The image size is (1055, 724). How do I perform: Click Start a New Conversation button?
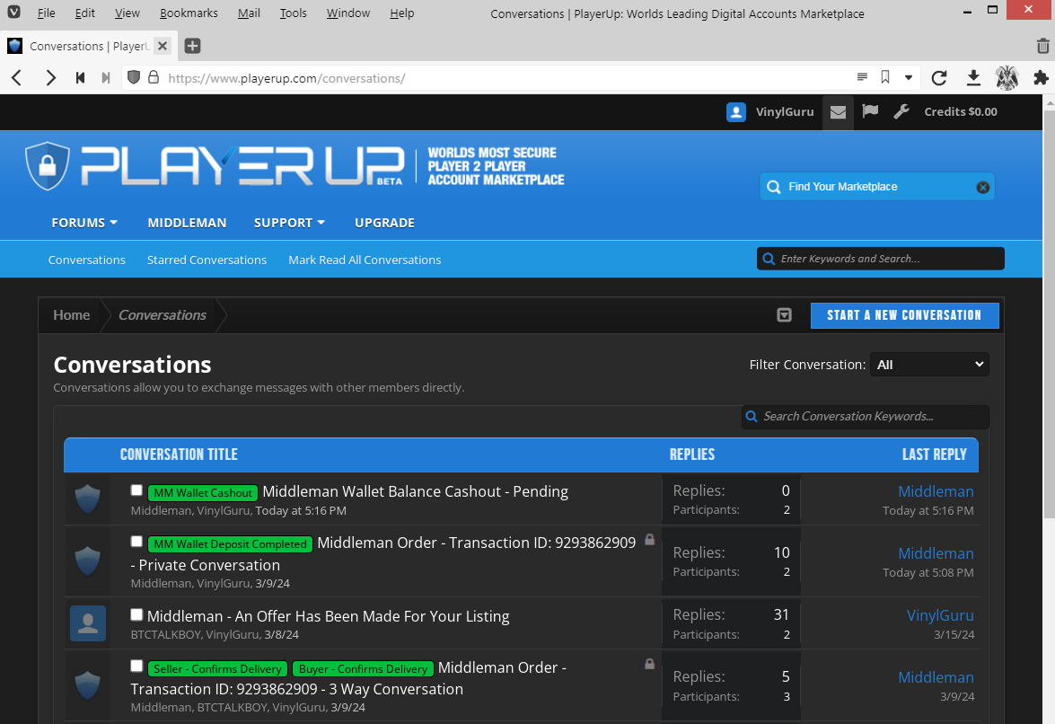coord(904,315)
